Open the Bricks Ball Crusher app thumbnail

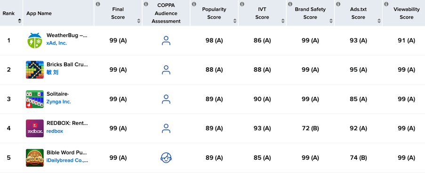(35, 70)
